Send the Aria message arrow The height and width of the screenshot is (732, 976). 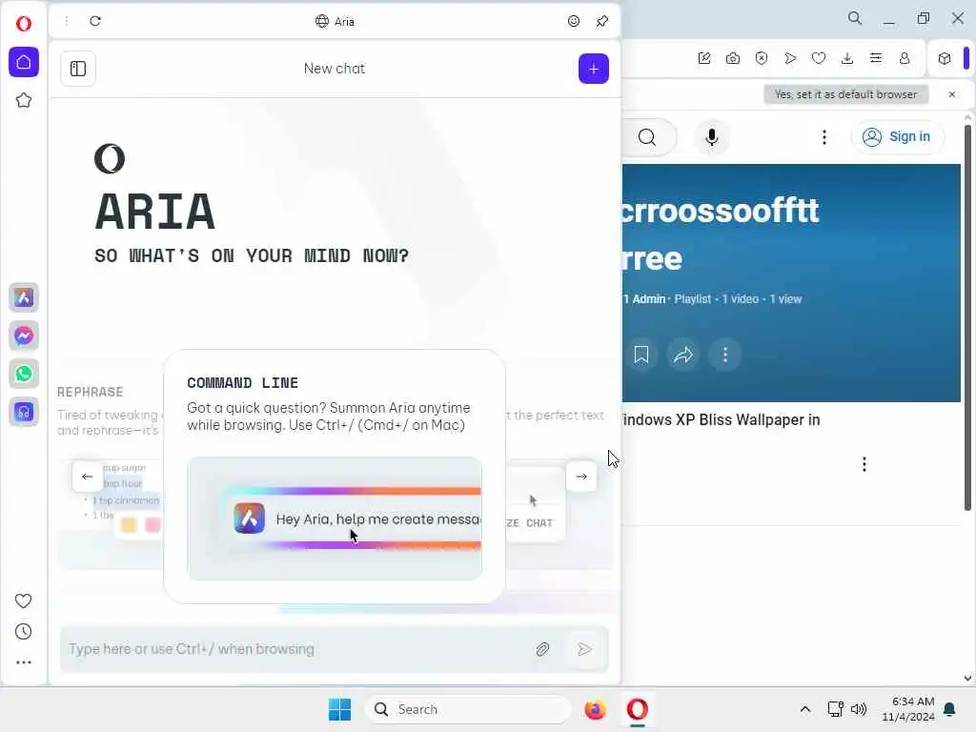(584, 649)
